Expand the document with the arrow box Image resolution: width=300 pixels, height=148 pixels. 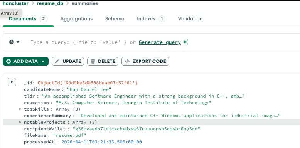(12, 82)
